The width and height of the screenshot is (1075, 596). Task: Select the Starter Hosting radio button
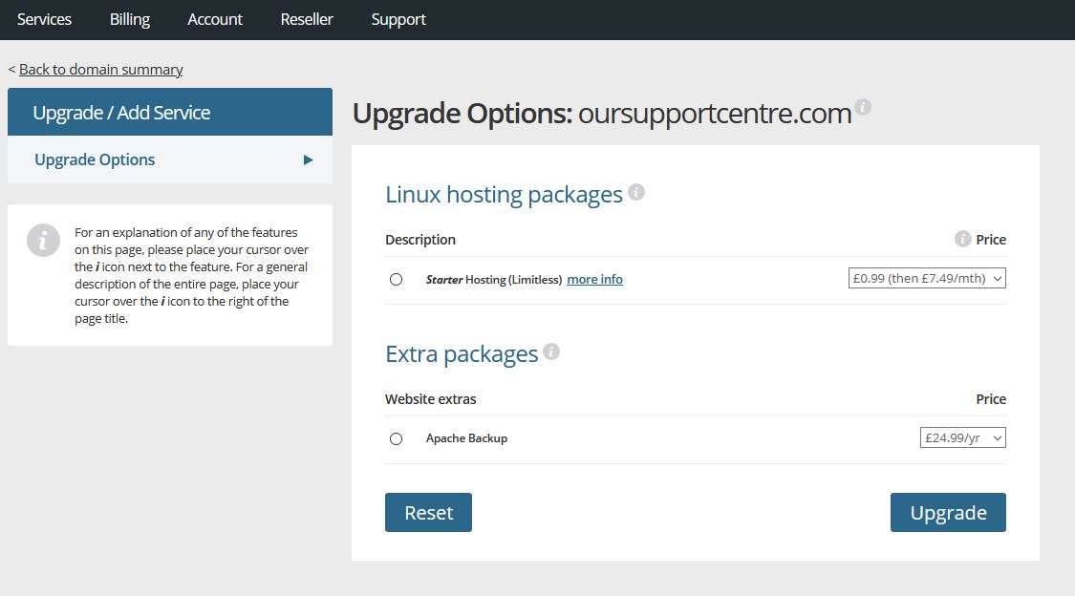(x=397, y=279)
